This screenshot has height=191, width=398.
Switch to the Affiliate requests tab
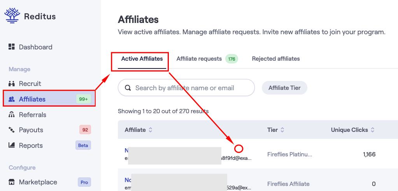tap(199, 59)
